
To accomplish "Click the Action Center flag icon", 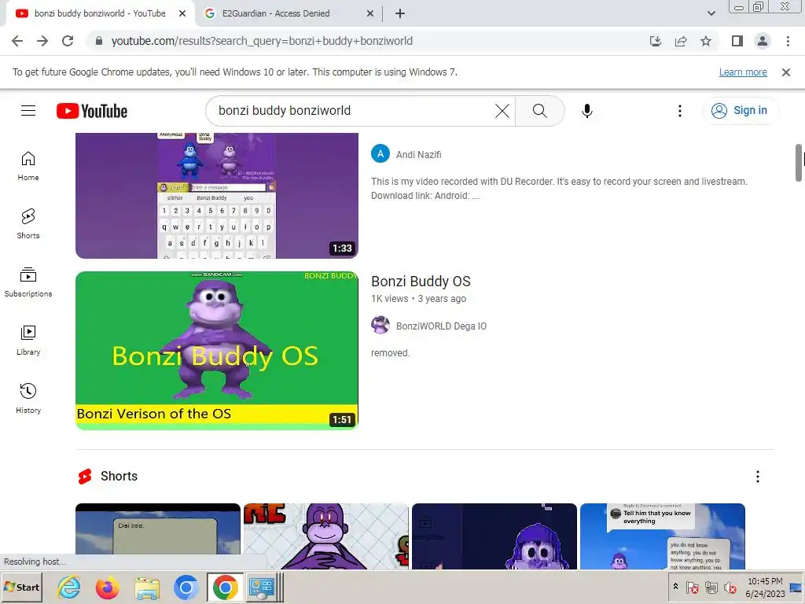I will pos(692,587).
